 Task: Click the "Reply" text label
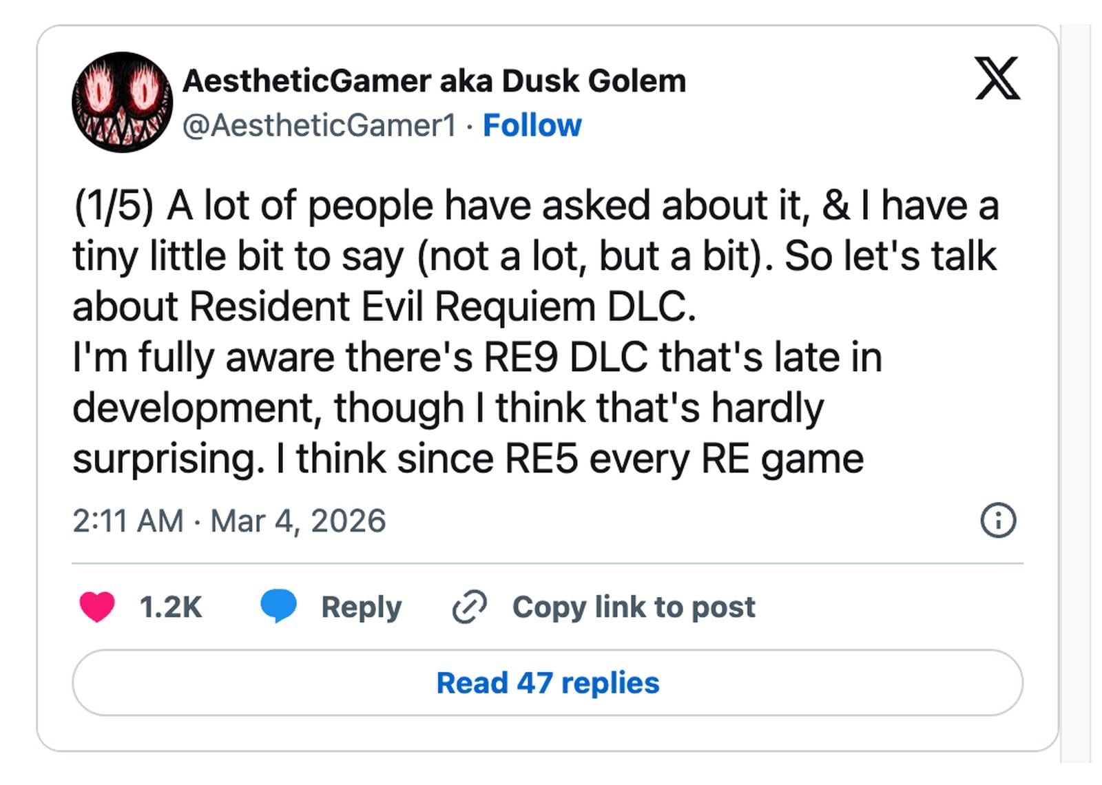pyautogui.click(x=361, y=607)
